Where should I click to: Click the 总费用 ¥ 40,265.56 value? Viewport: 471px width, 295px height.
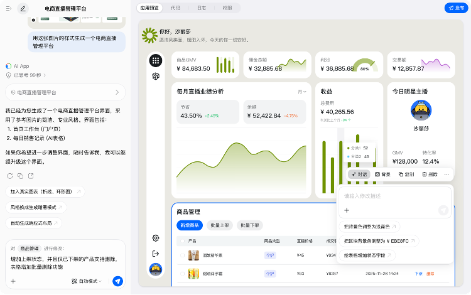337,112
